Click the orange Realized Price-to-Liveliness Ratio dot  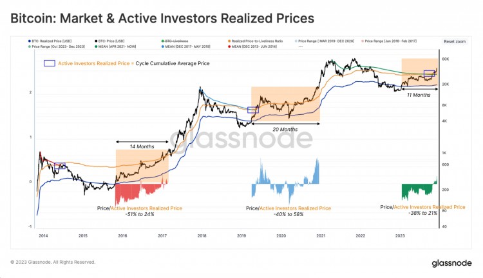pos(229,41)
